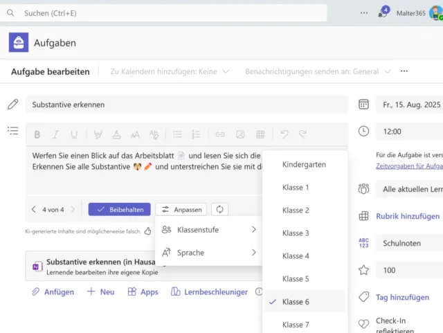Screen dimensions: 443x333
Task: Expand the Klassenstufe submenu
Action: tap(208, 229)
